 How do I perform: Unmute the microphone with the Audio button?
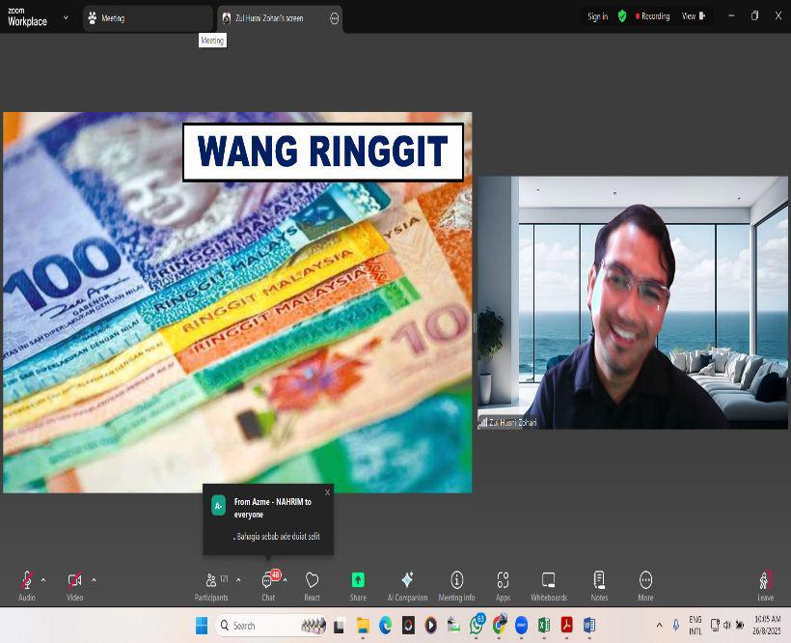coord(26,582)
